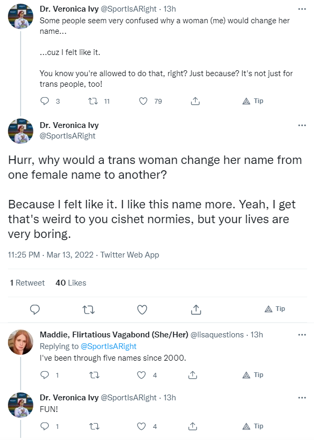The height and width of the screenshot is (440, 314).
Task: Like Maddie's reply about five names
Action: (x=142, y=375)
